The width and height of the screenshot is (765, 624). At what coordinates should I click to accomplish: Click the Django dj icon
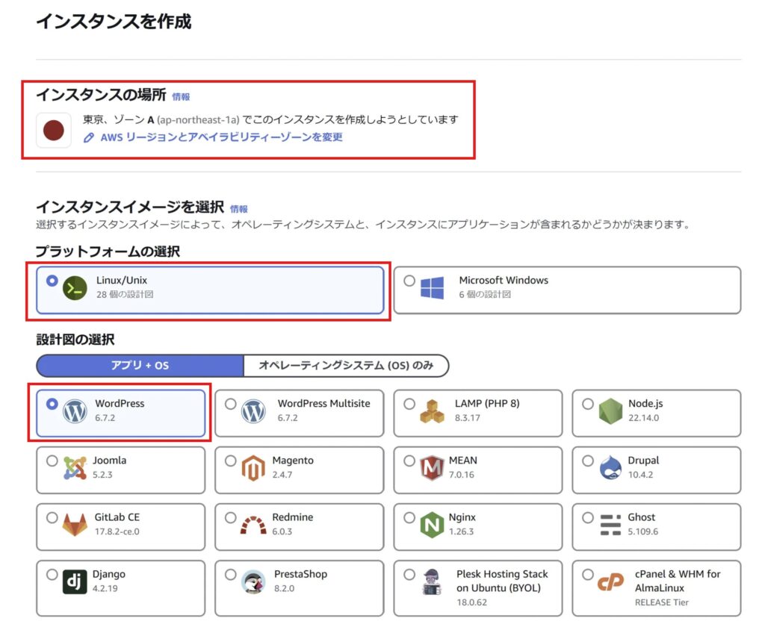point(75,582)
